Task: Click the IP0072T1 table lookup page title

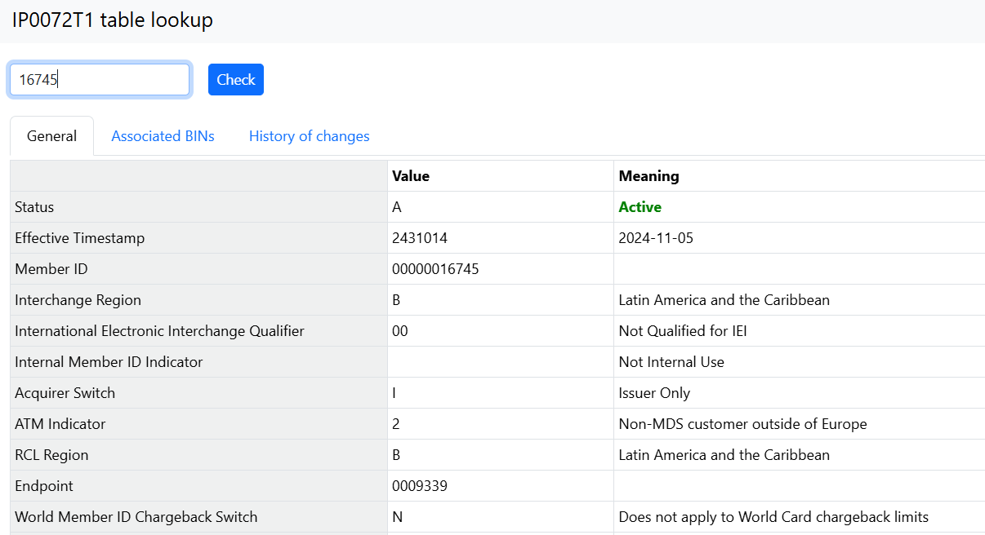Action: 110,20
